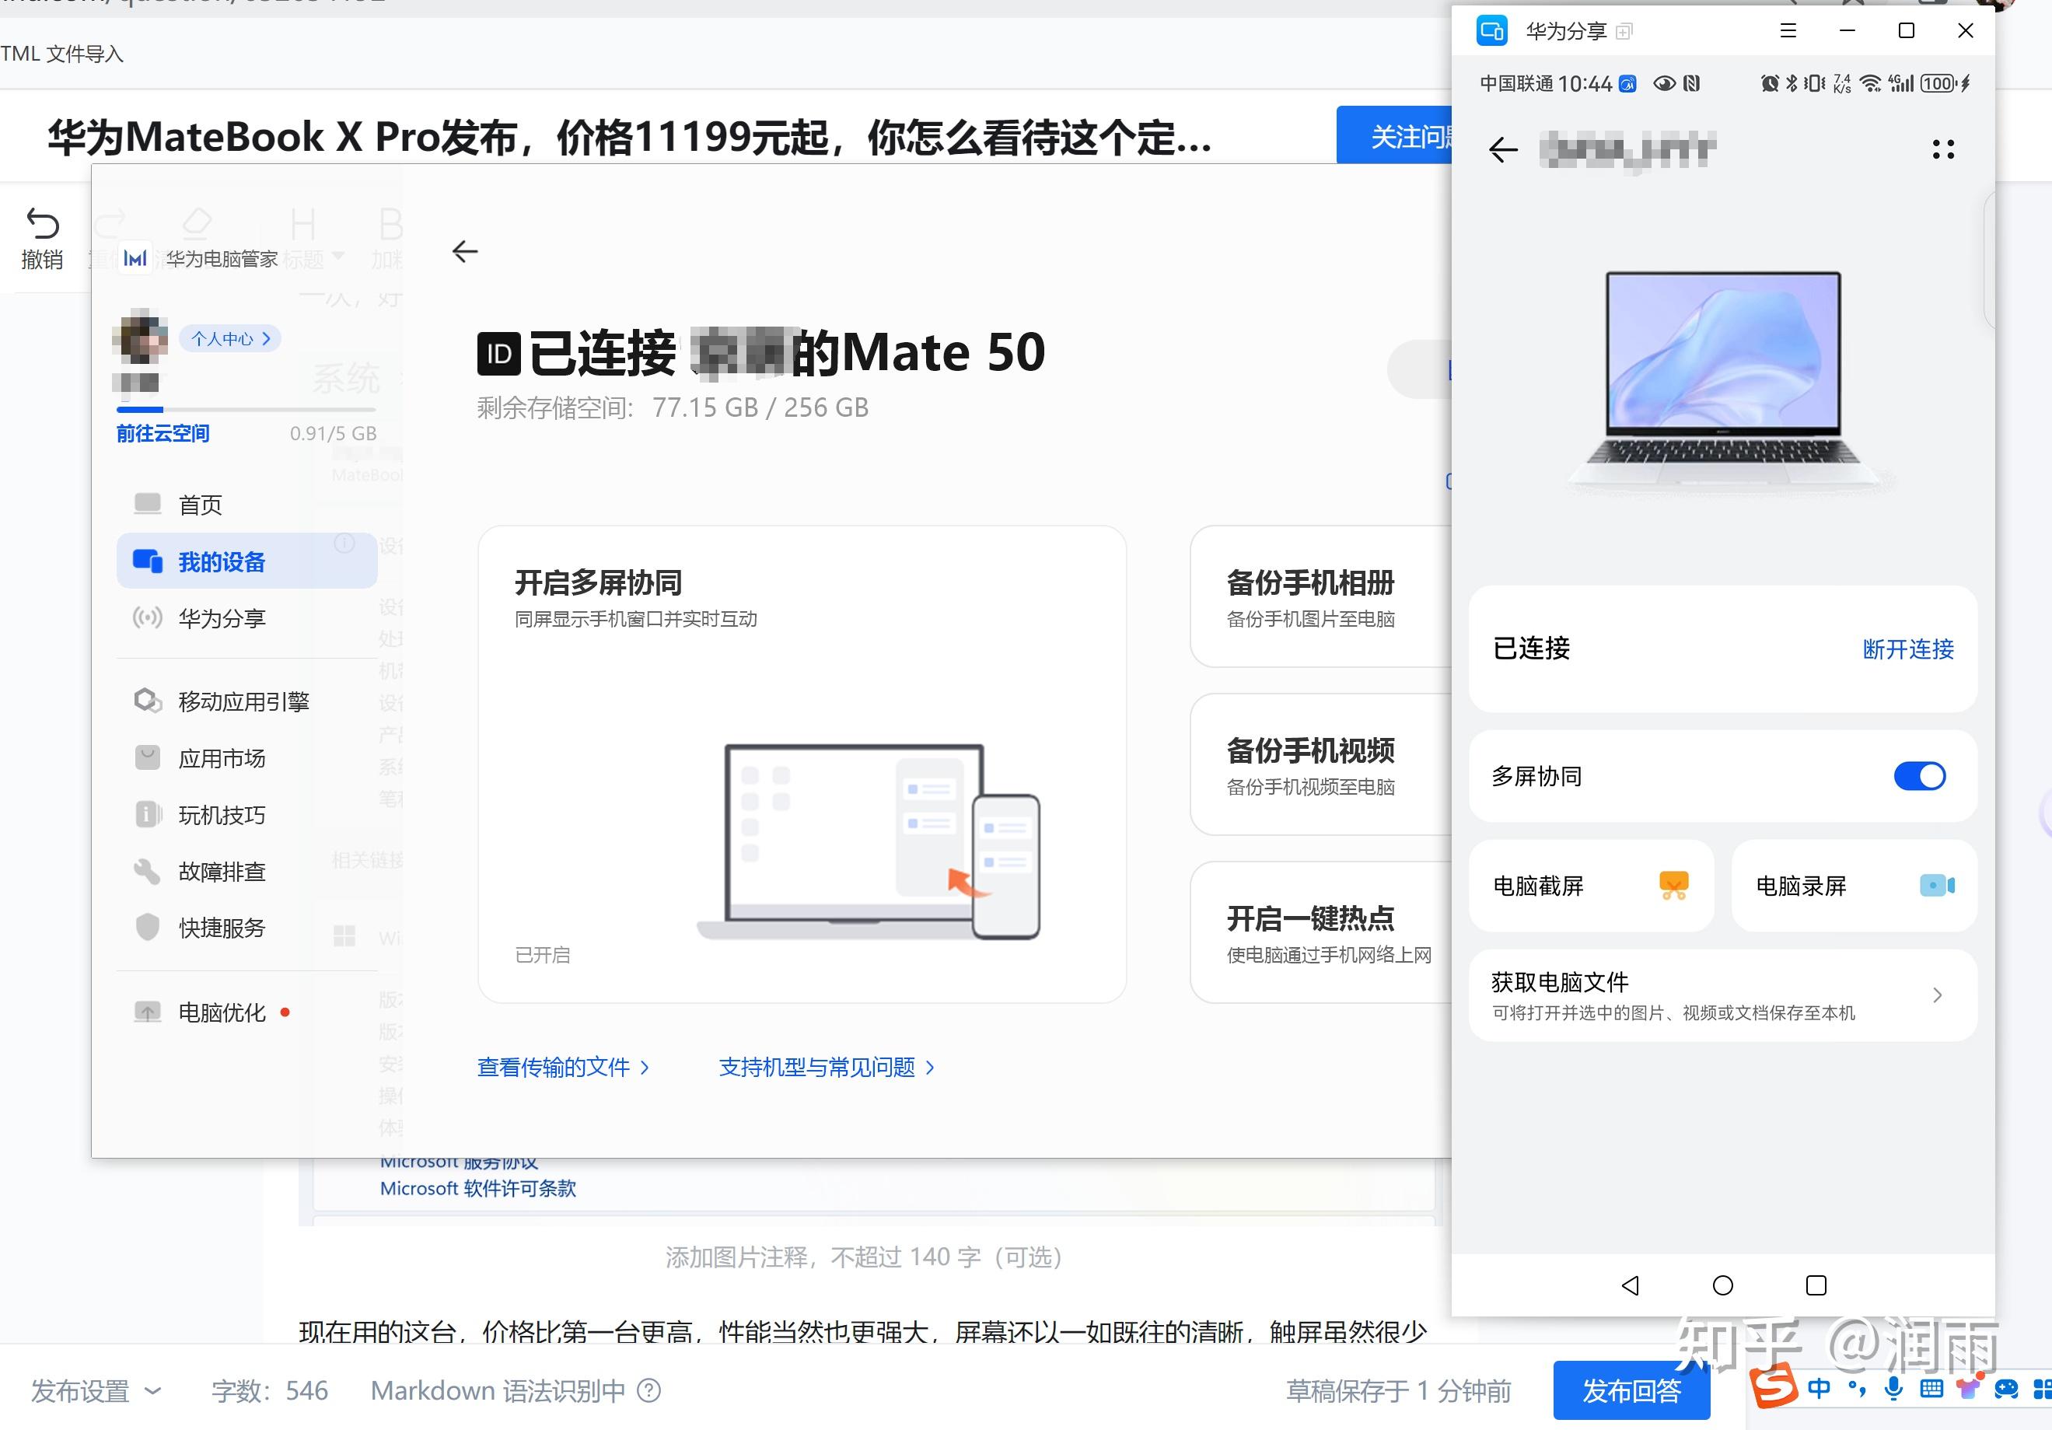Go back in the phone screen

click(1503, 149)
